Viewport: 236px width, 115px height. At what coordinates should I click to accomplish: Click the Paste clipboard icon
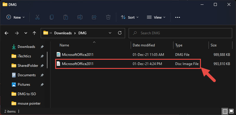click(x=65, y=17)
